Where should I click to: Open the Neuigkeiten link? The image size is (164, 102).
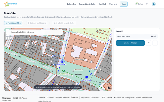point(130,97)
